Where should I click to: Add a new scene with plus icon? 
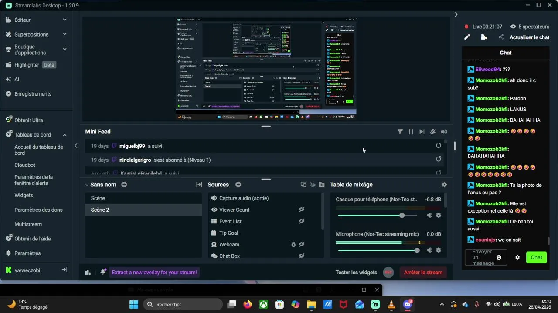click(124, 185)
